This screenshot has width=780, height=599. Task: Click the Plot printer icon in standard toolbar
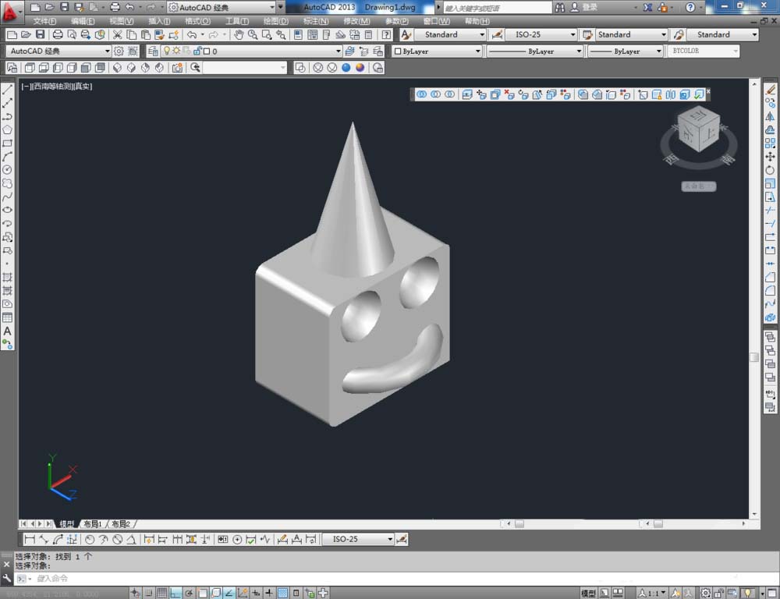tap(58, 34)
